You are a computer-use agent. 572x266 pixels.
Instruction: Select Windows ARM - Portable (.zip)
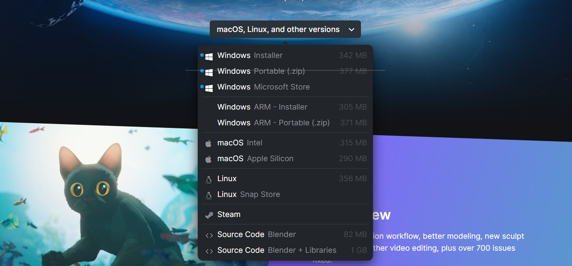285,123
